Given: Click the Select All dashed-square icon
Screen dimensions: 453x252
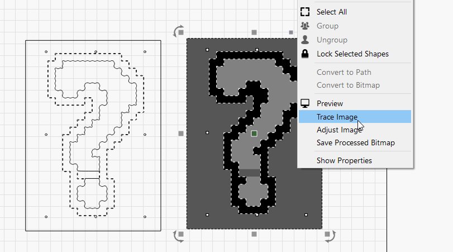Looking at the screenshot, I should coord(305,12).
